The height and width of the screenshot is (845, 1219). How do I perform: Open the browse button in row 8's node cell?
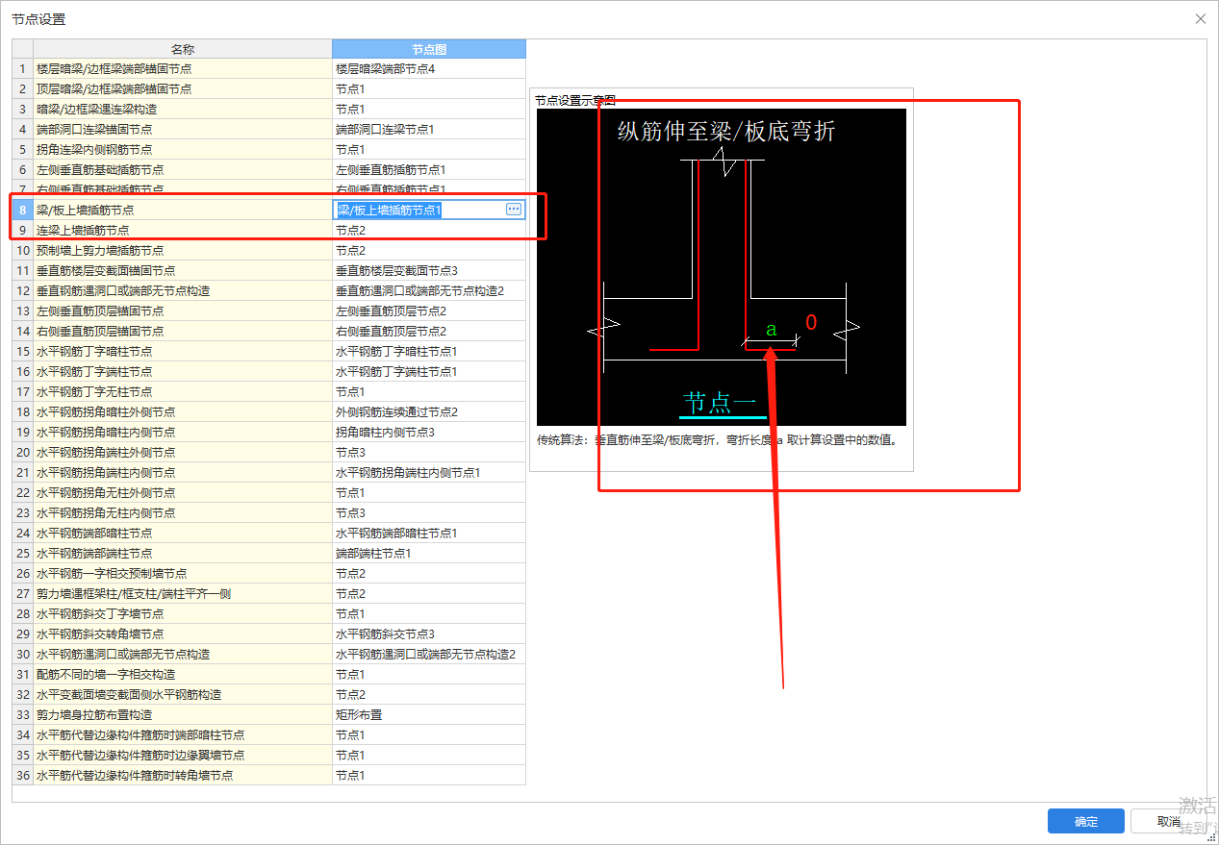click(x=514, y=209)
